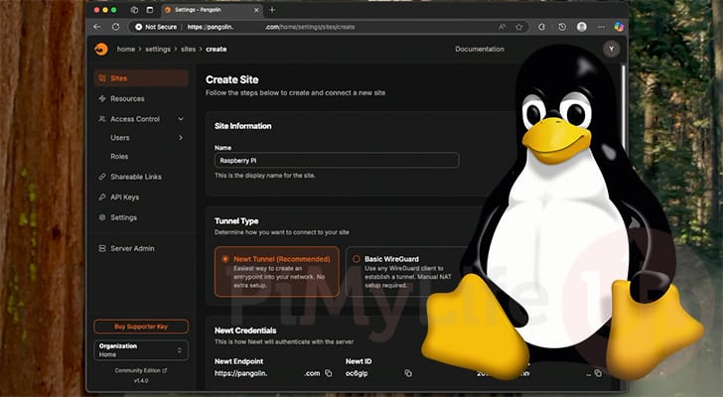
Task: Select the Settings - Pangolin browser tab
Action: click(x=213, y=10)
